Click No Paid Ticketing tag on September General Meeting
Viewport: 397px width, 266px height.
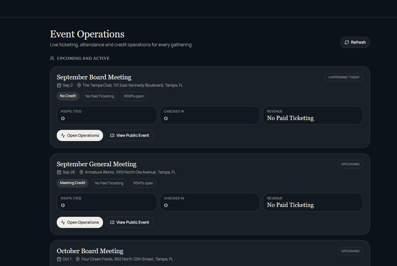point(109,183)
